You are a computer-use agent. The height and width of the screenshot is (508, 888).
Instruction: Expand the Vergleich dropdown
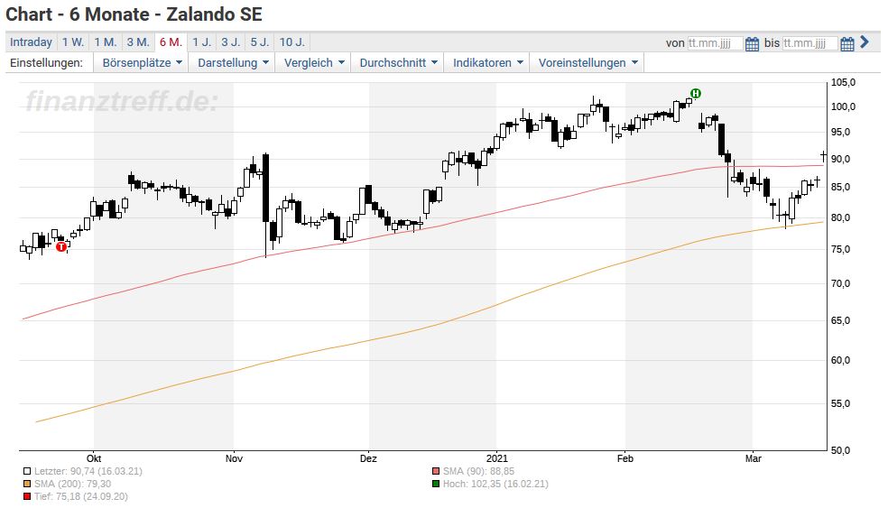[x=314, y=63]
